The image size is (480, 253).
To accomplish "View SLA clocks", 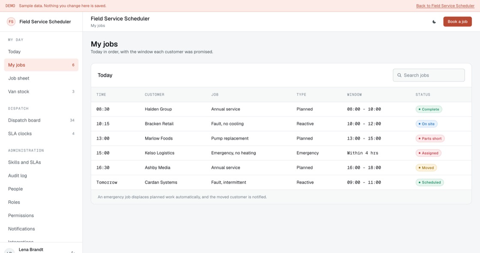I will tap(41, 134).
